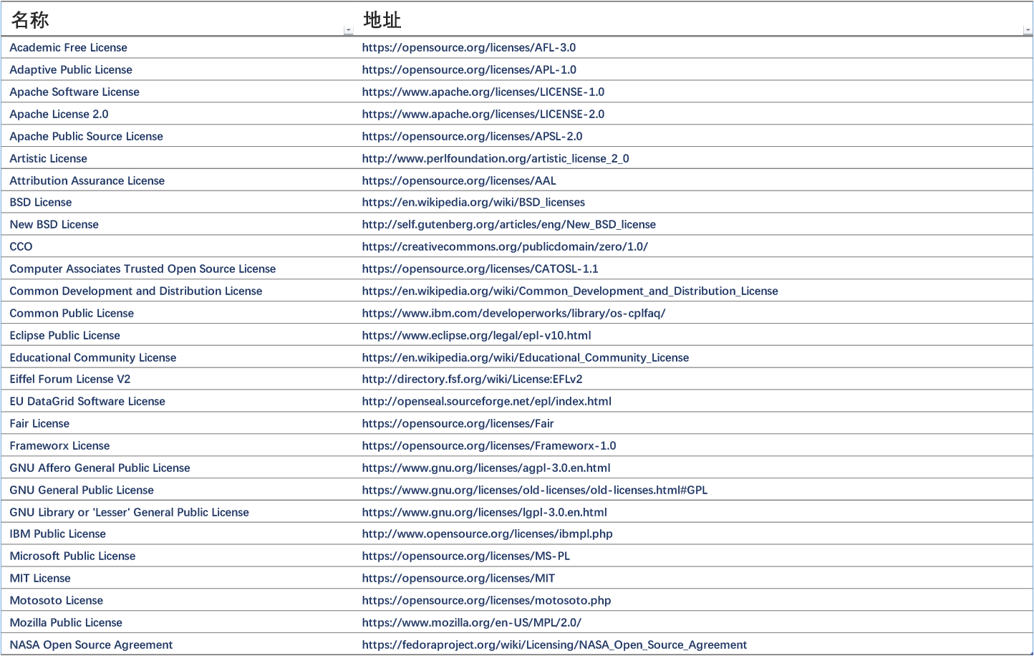Image resolution: width=1034 pixels, height=656 pixels.
Task: Select the CCO cell
Action: point(21,246)
